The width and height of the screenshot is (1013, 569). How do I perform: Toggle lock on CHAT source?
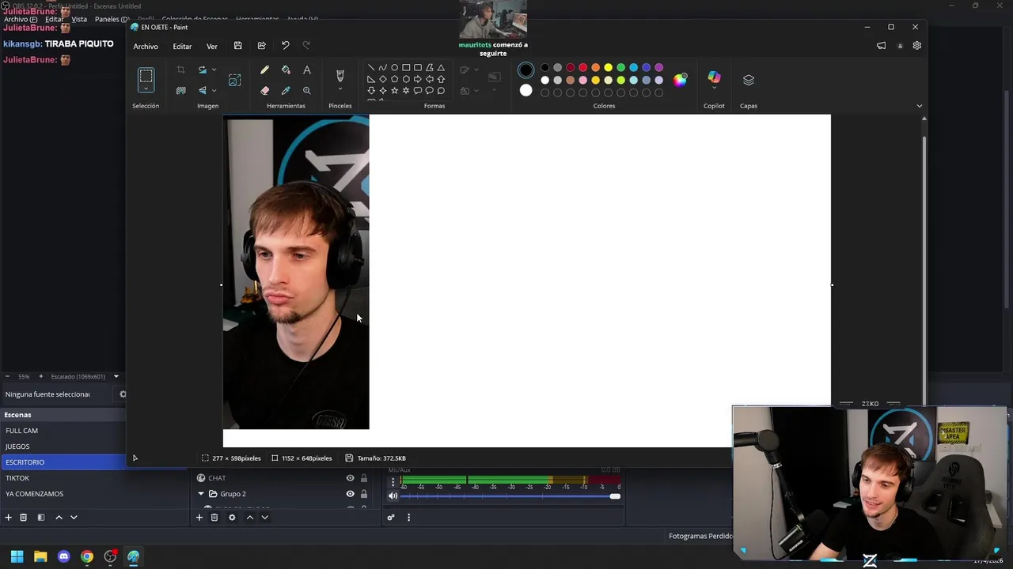(x=364, y=478)
